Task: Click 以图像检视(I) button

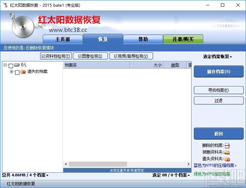Action: (90, 56)
